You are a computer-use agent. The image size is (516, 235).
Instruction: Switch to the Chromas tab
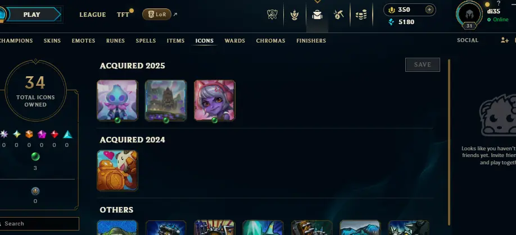270,41
